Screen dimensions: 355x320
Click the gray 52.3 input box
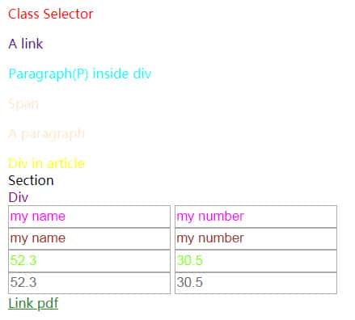(x=89, y=283)
